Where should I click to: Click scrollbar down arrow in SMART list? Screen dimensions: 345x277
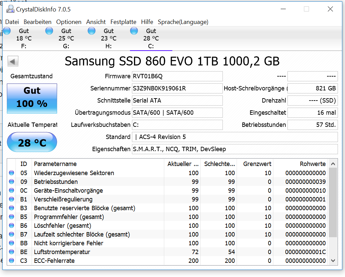coord(333,261)
